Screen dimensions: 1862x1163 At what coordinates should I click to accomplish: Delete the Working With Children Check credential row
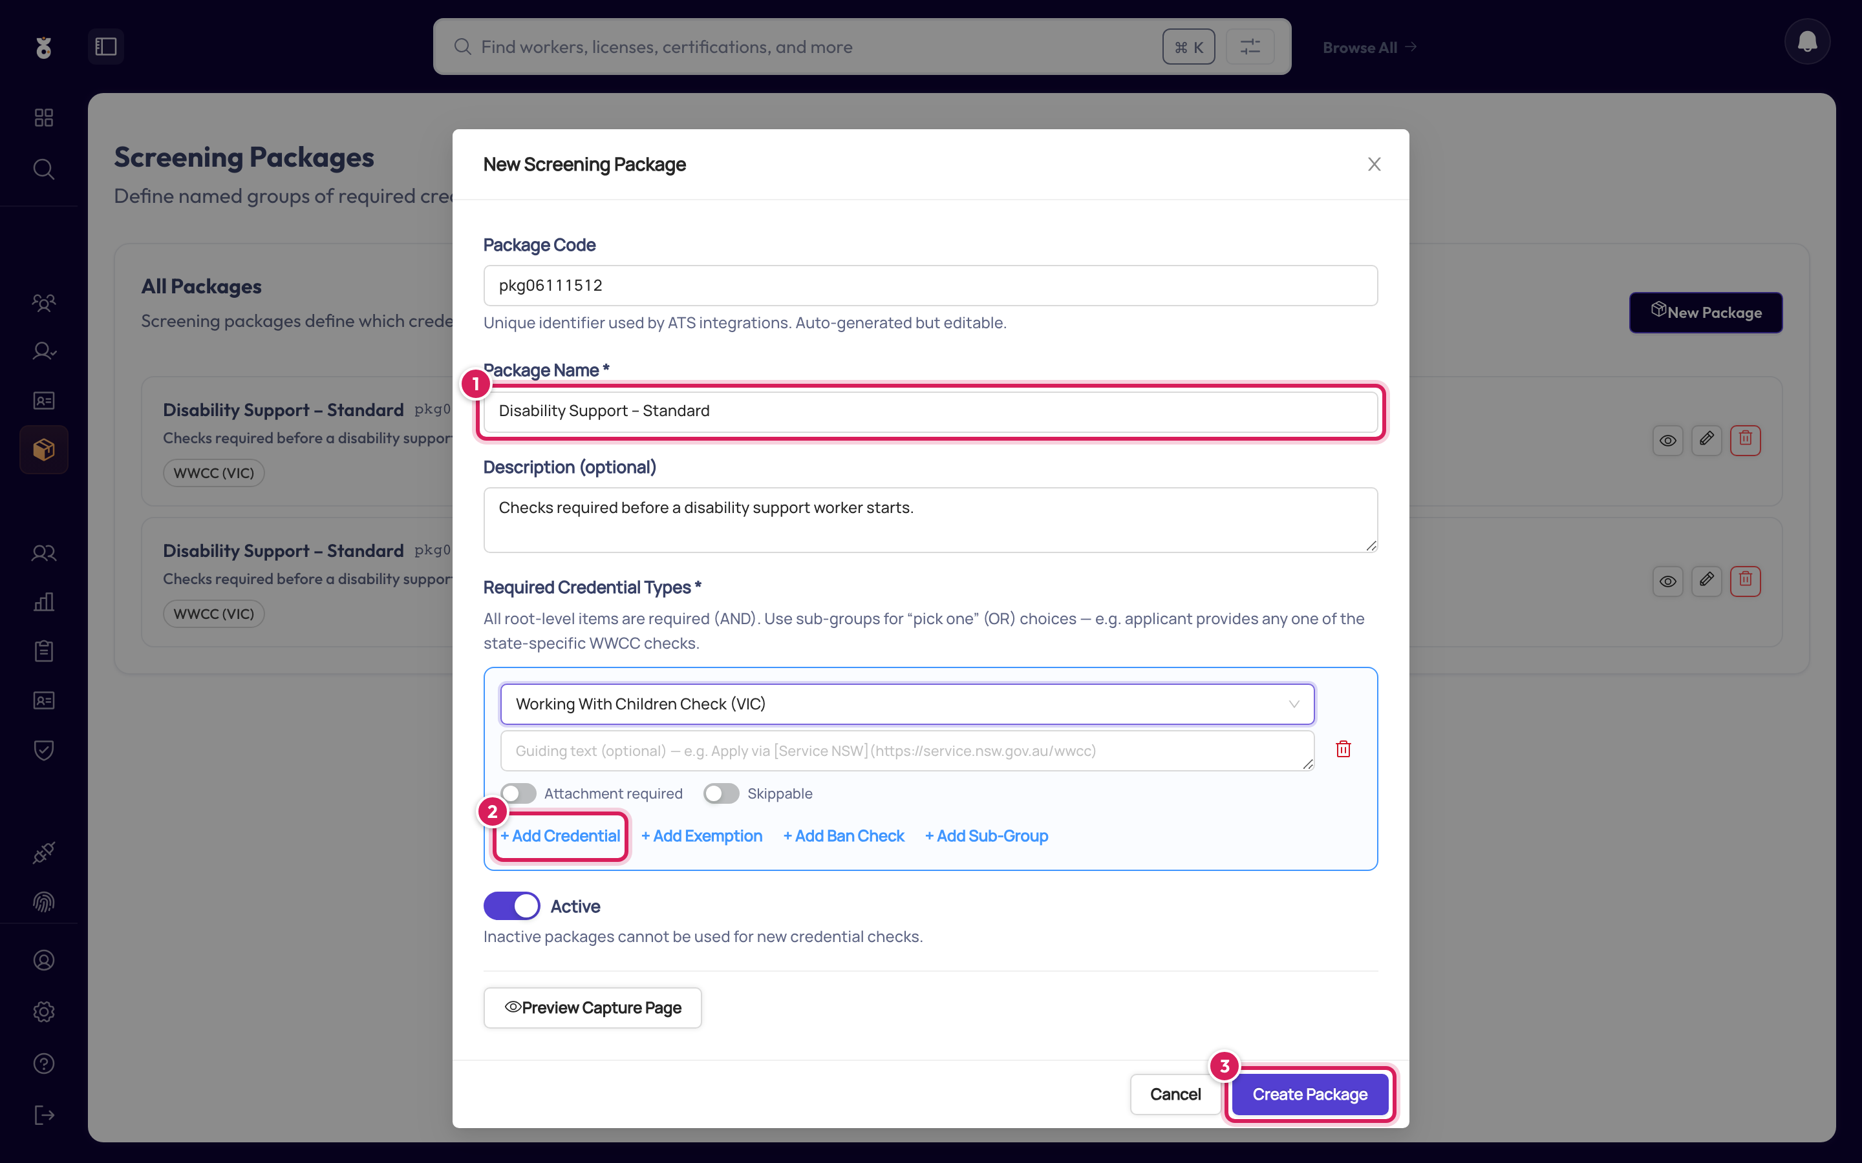pos(1343,749)
